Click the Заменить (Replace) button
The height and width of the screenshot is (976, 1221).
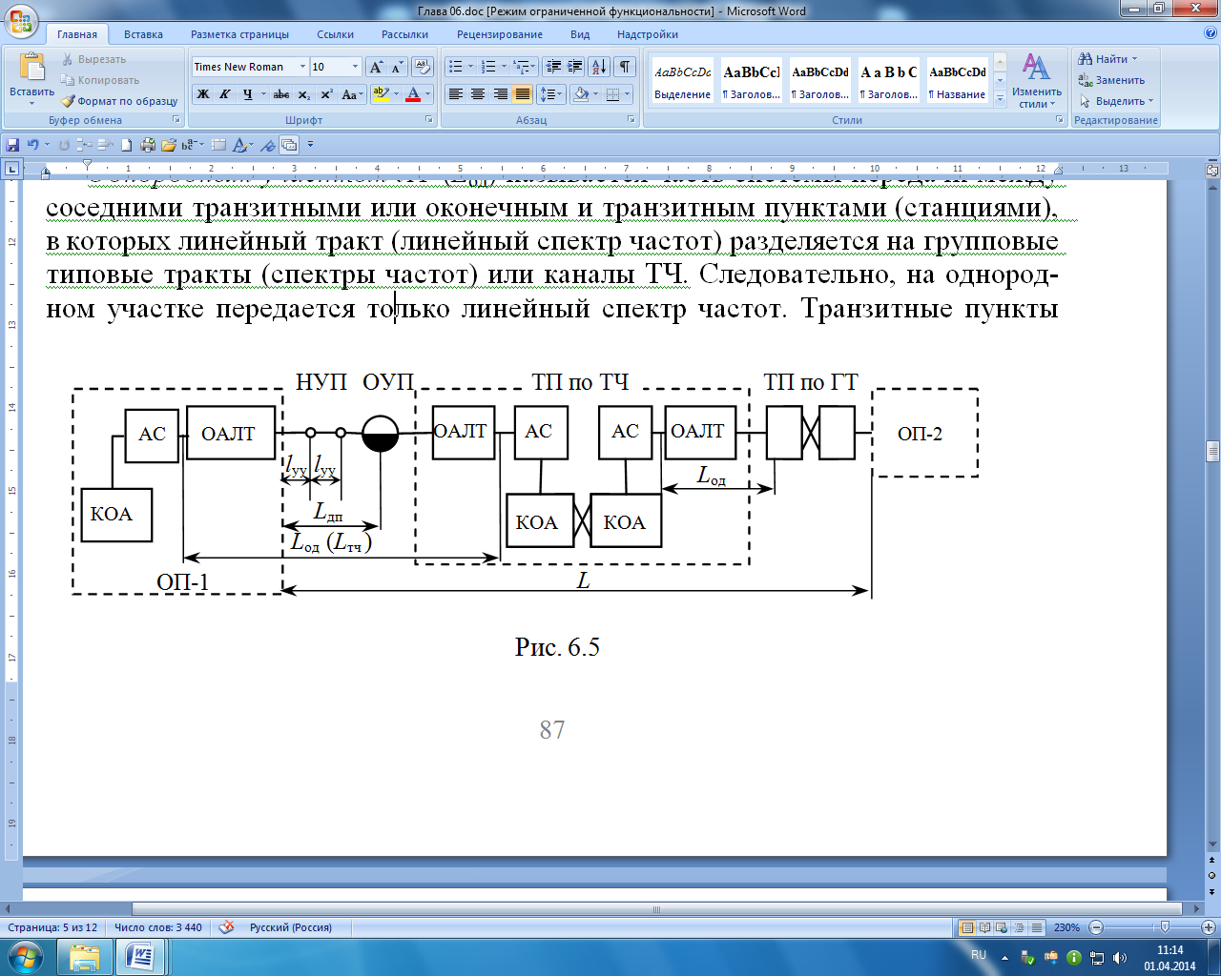(x=1112, y=80)
